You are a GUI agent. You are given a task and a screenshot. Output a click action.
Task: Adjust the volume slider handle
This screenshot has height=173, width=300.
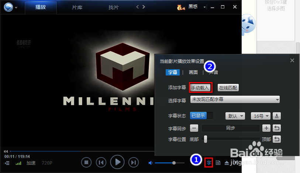coord(174,163)
